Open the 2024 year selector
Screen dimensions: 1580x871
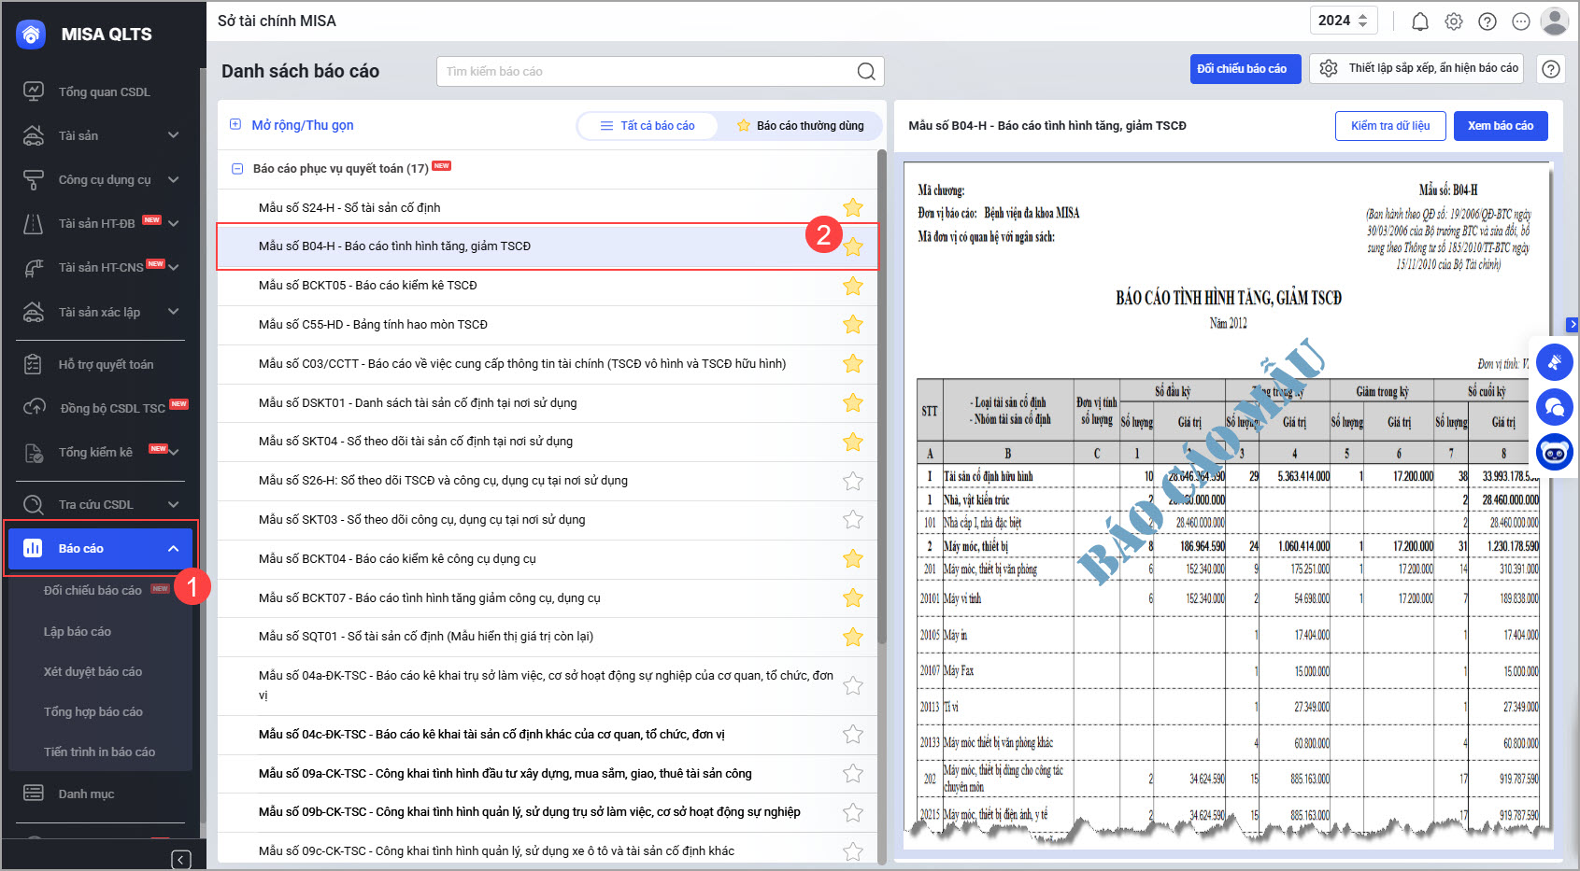pos(1343,21)
